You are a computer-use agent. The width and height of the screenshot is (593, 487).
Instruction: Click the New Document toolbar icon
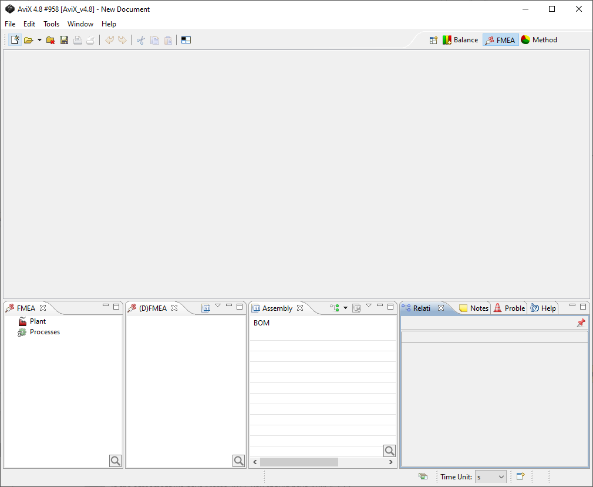click(15, 40)
